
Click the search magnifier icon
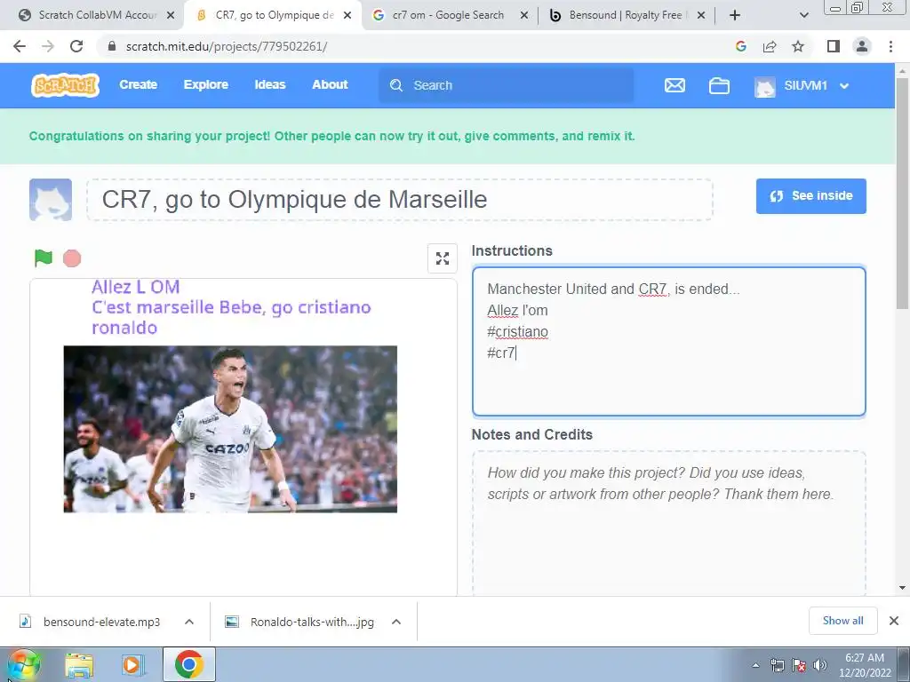(x=396, y=85)
